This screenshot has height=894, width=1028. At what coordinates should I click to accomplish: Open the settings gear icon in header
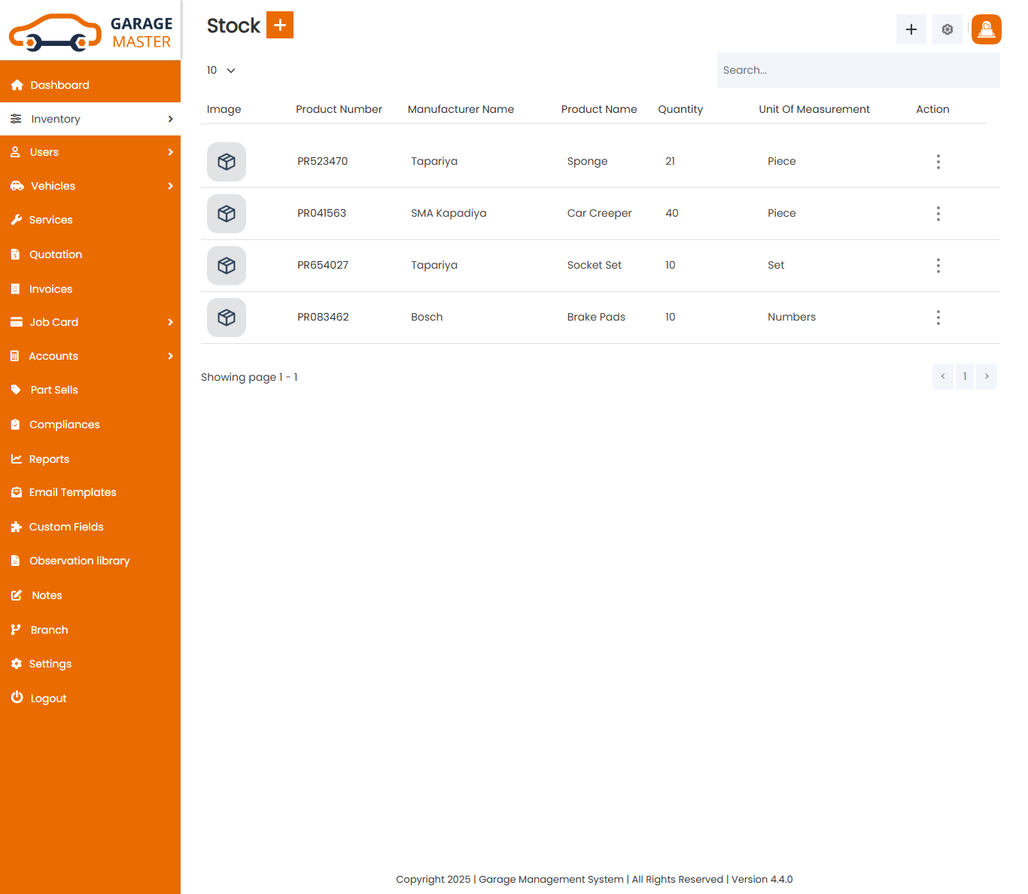click(947, 29)
